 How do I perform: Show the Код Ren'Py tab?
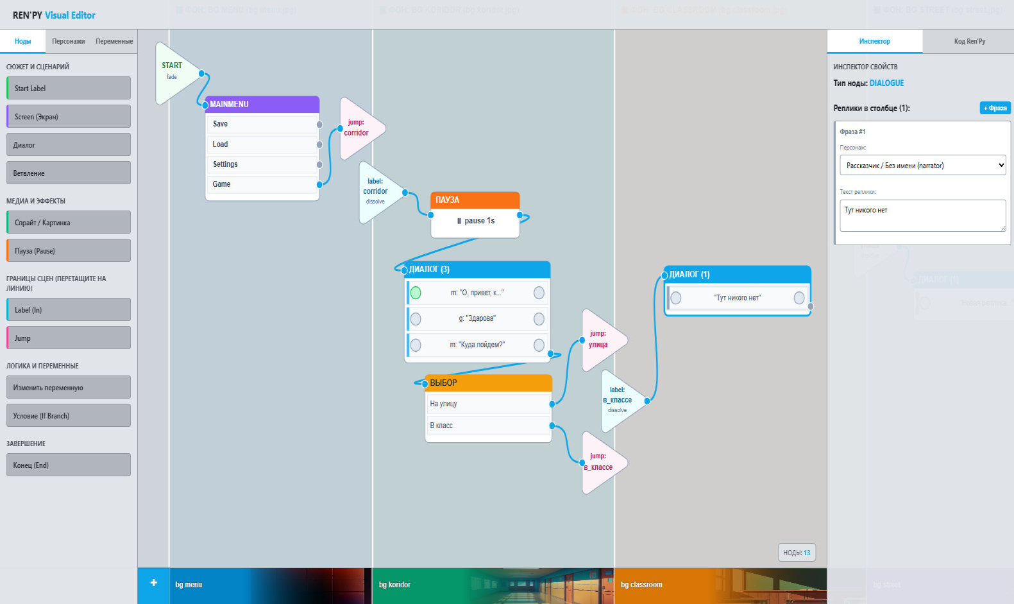pyautogui.click(x=969, y=41)
